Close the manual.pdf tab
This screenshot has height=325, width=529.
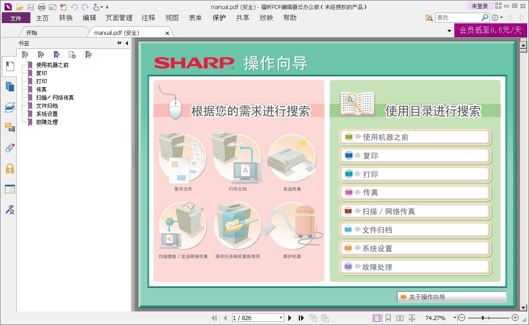167,33
